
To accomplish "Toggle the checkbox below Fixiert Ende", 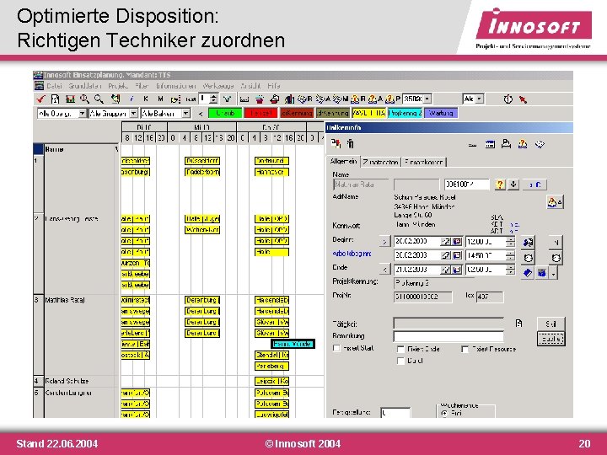I will pyautogui.click(x=400, y=361).
